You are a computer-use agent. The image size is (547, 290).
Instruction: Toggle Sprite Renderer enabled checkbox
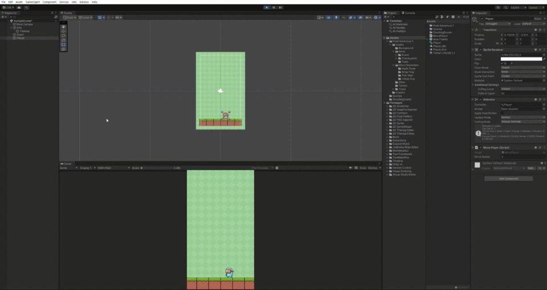(480, 50)
